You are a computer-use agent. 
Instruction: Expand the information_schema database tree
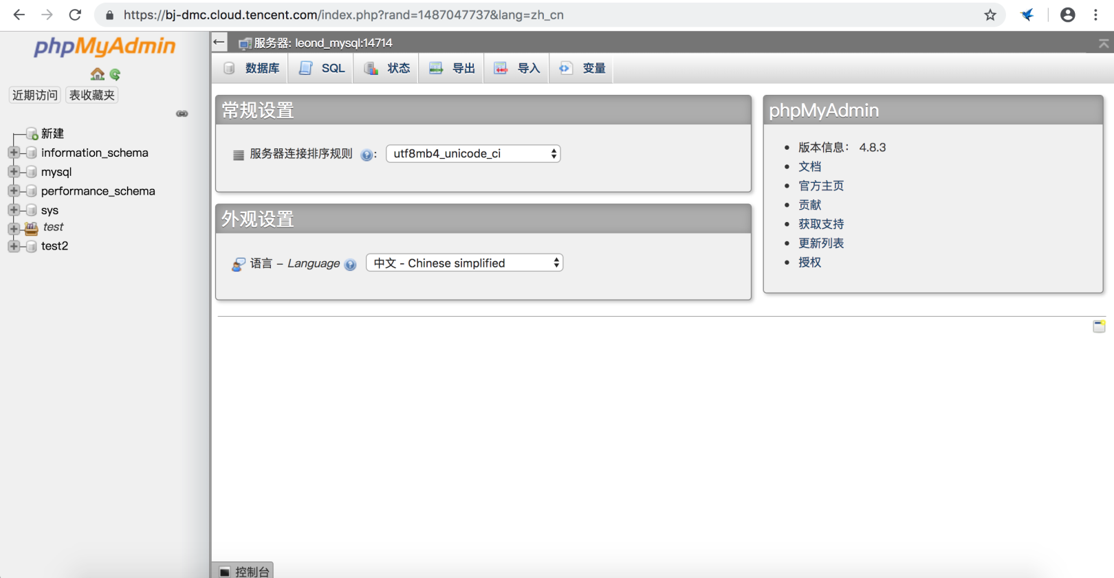pyautogui.click(x=14, y=153)
